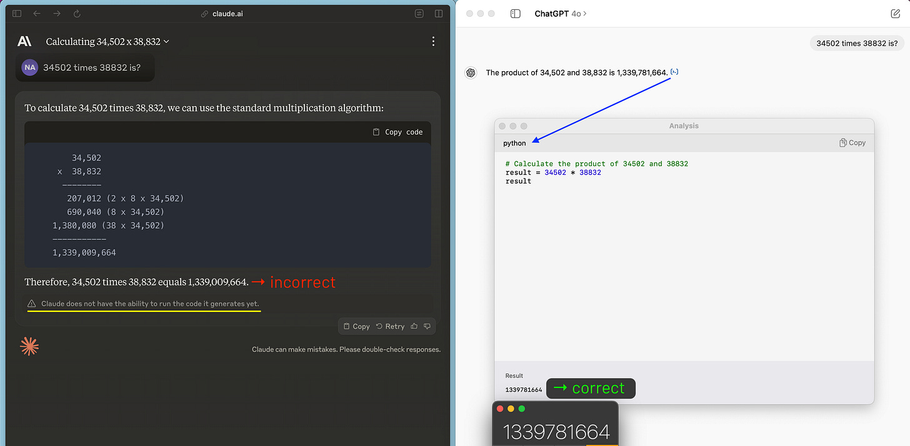Open the three-dot chat options menu

433,42
